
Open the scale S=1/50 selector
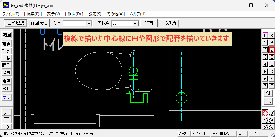click(198, 133)
